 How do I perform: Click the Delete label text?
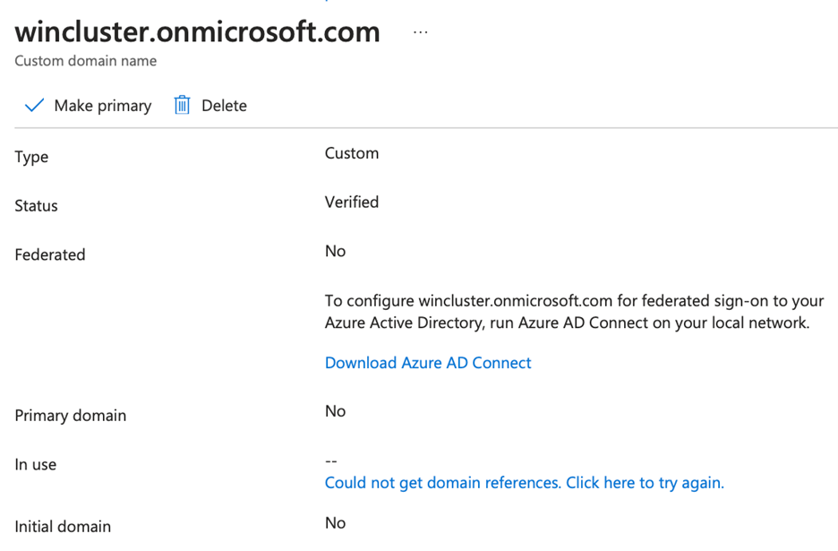(x=224, y=106)
